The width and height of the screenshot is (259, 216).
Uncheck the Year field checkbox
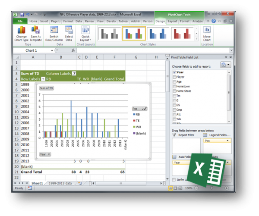174,72
